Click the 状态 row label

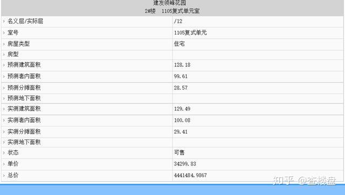tap(13, 152)
